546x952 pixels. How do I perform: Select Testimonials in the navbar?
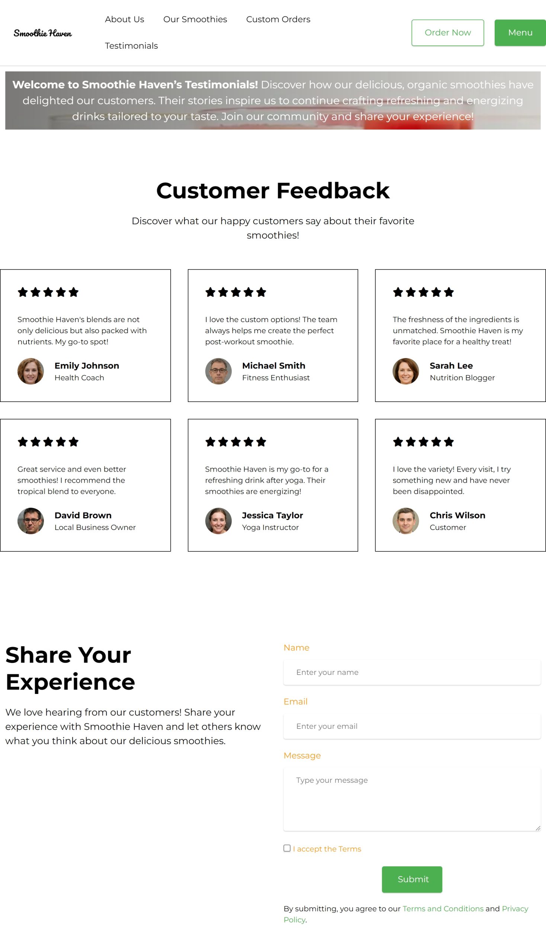pos(131,46)
